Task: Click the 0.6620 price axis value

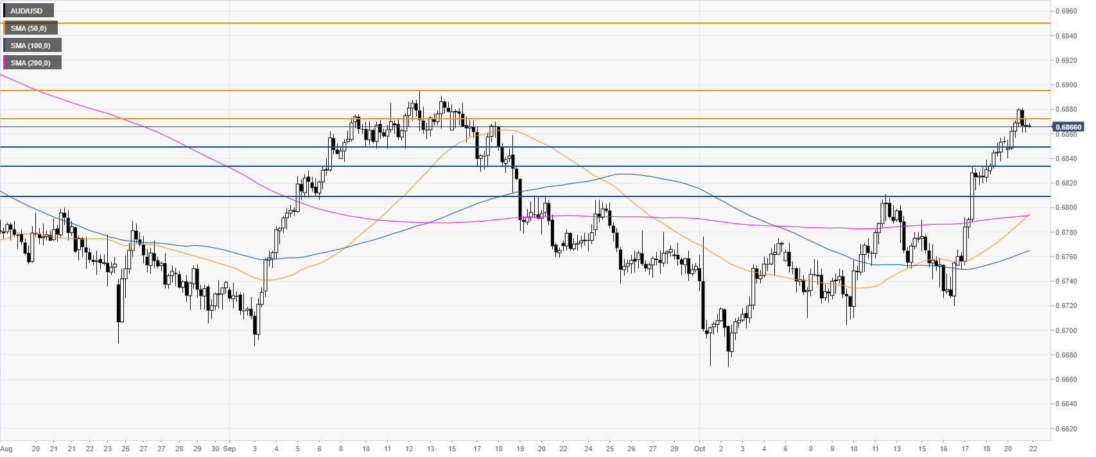Action: [1068, 428]
